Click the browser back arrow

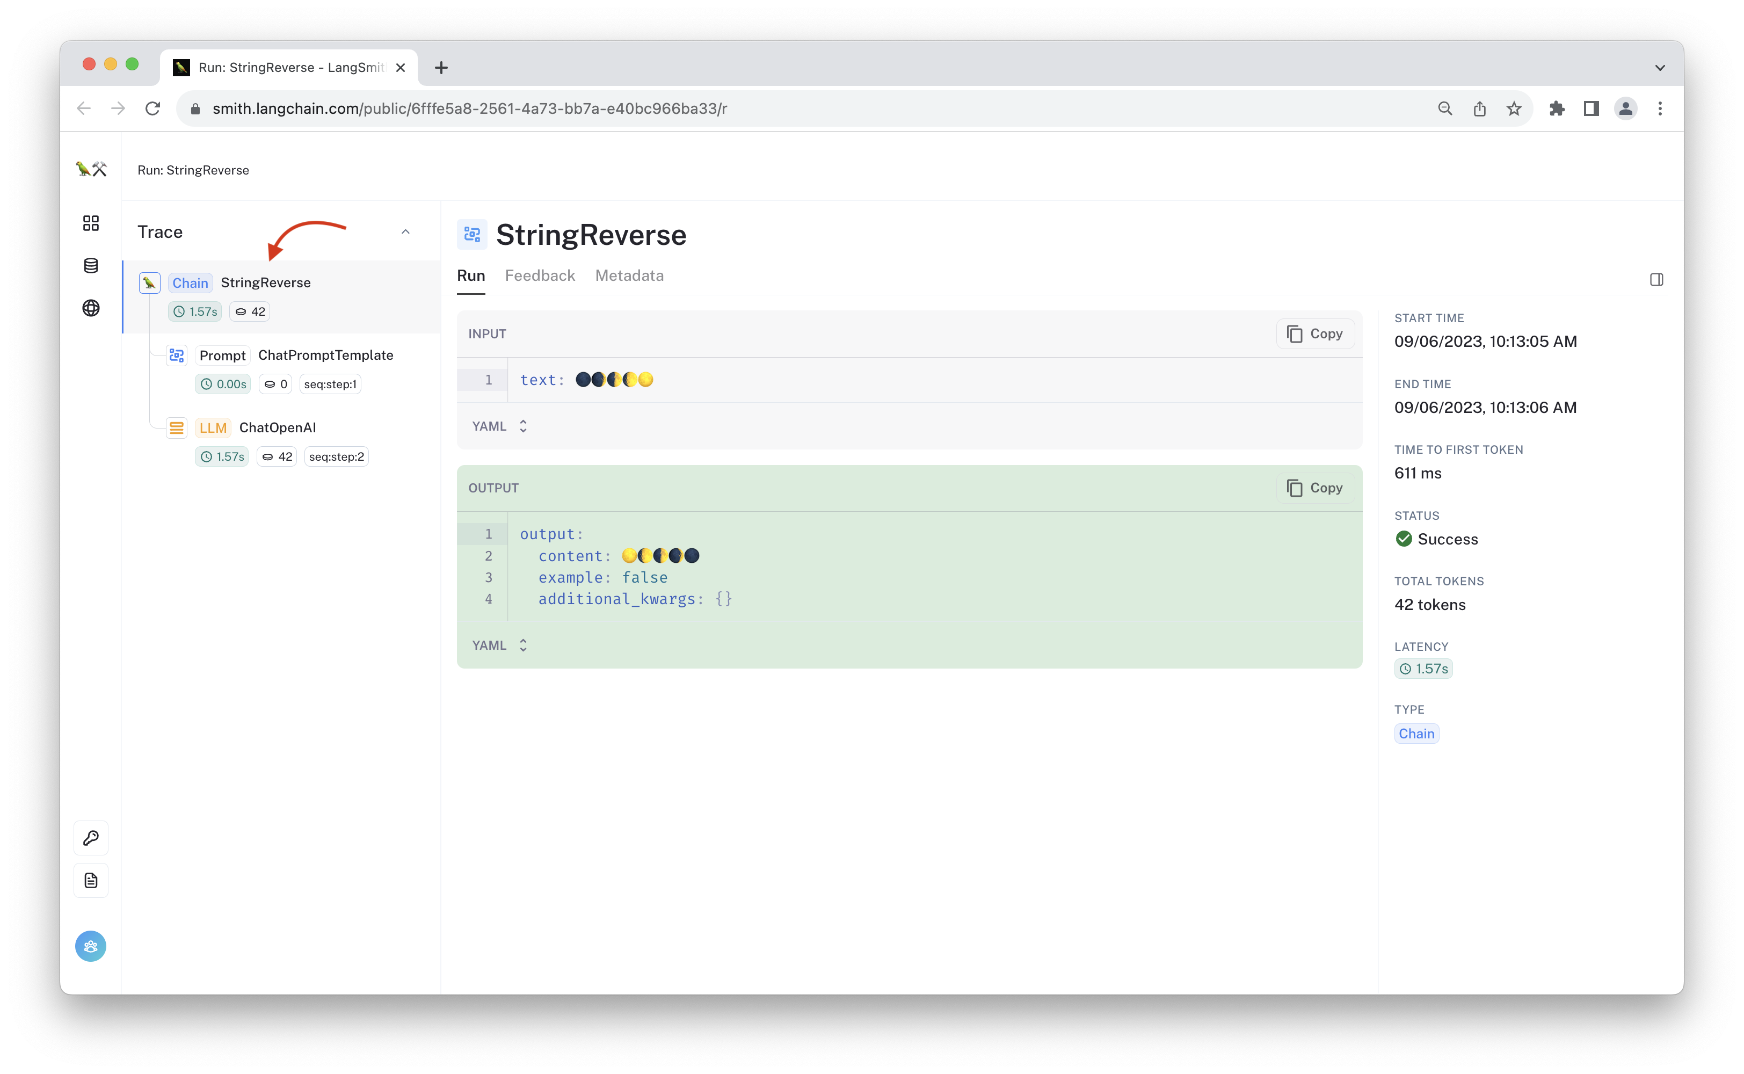point(84,108)
